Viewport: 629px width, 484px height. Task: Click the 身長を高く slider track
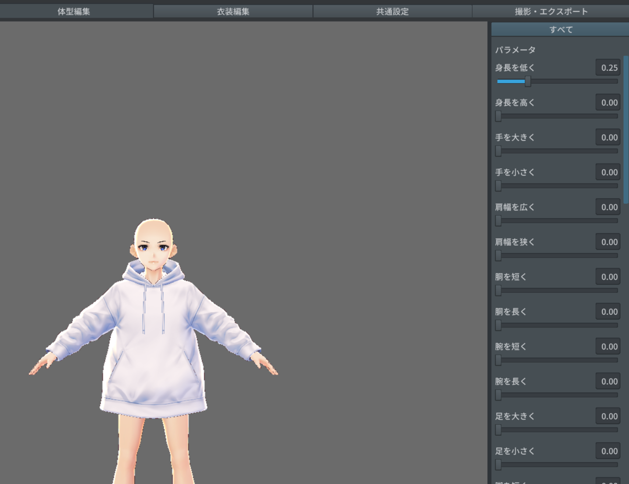(557, 116)
